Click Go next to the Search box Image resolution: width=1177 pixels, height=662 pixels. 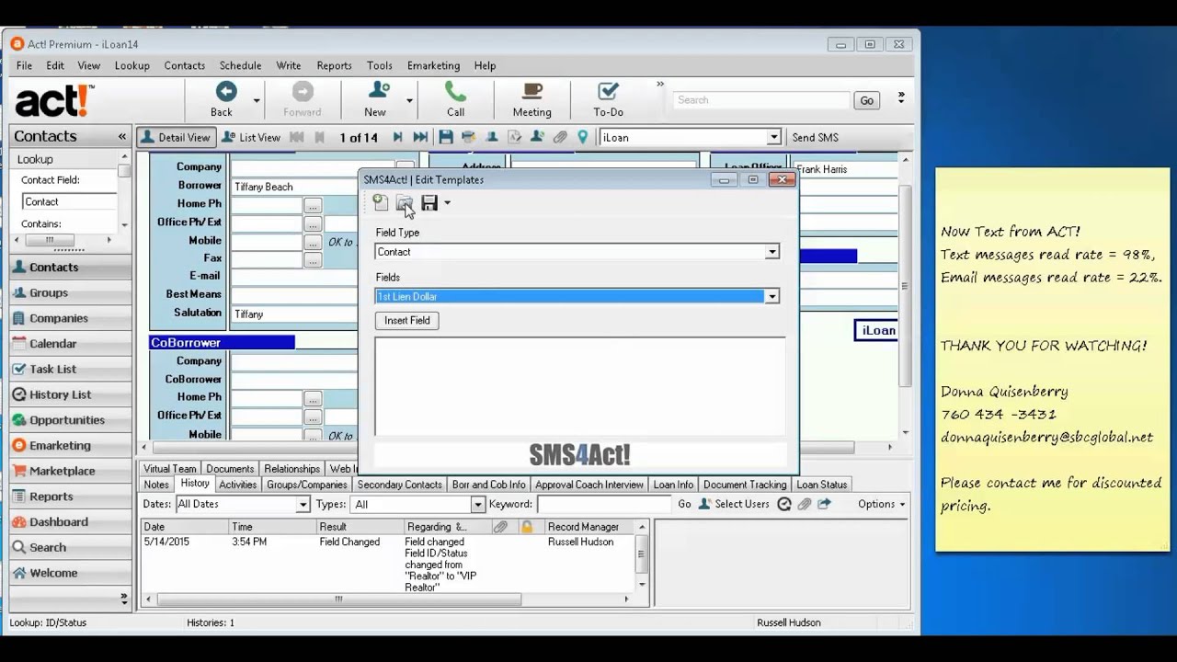point(866,100)
